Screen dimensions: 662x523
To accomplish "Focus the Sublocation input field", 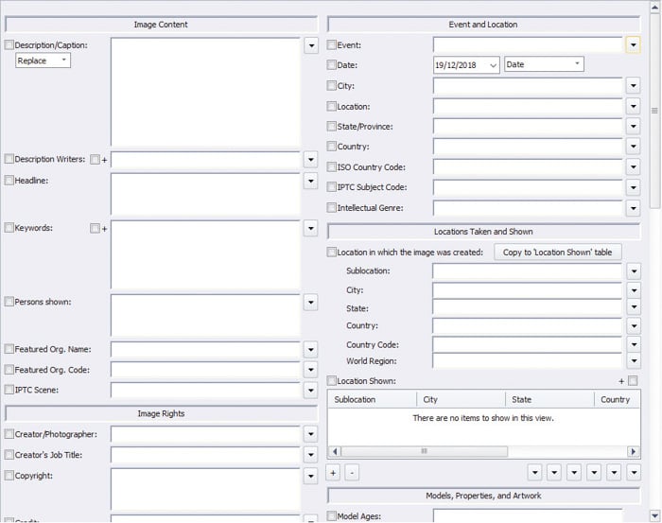I will pyautogui.click(x=528, y=271).
